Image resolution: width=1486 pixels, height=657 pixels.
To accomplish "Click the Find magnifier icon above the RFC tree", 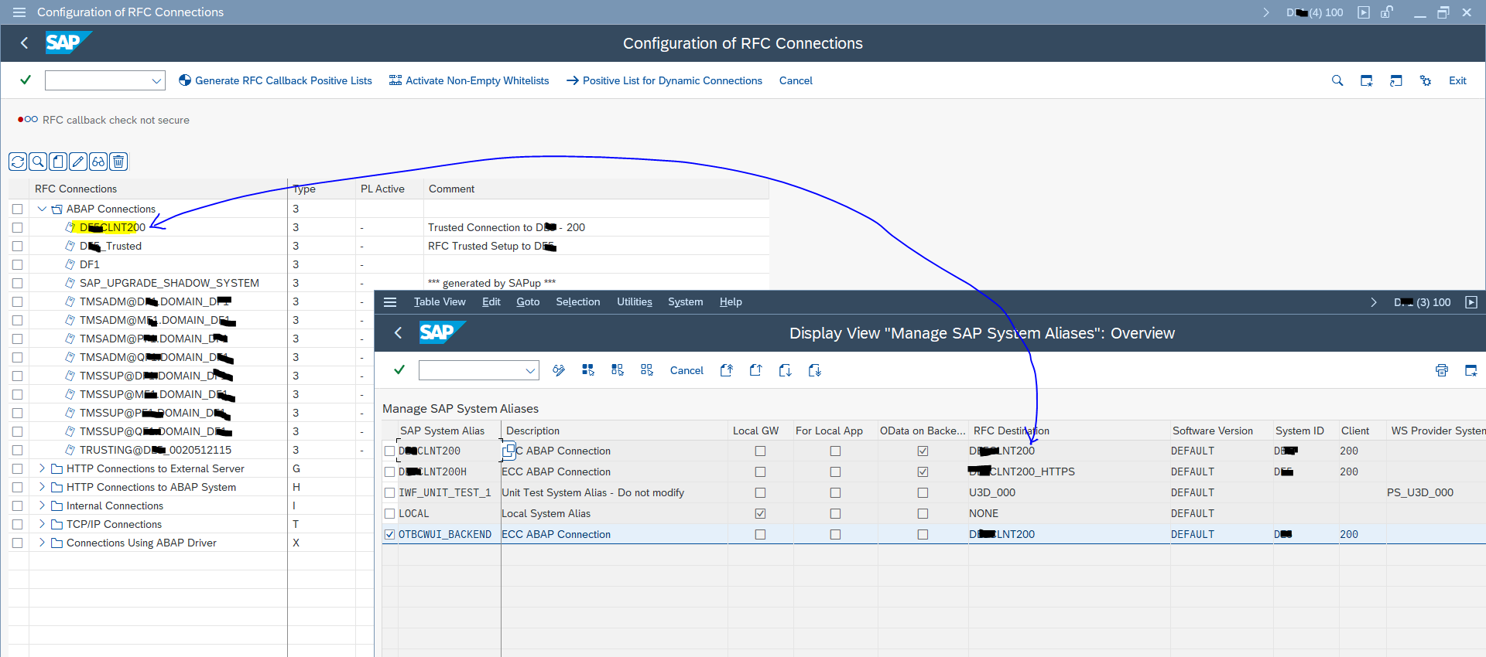I will click(x=38, y=162).
